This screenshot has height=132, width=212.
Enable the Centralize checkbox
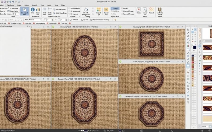[70, 20]
